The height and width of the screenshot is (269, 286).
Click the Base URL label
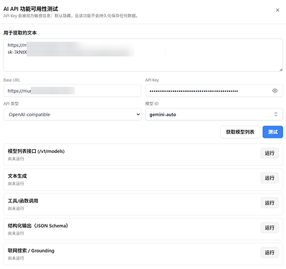(11, 80)
